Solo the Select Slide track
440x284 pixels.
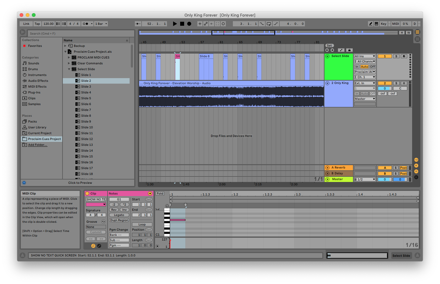coord(396,56)
